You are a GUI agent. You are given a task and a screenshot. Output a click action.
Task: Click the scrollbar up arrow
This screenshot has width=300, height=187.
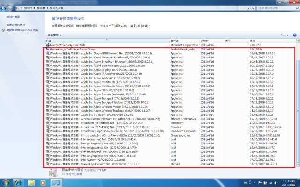click(298, 41)
